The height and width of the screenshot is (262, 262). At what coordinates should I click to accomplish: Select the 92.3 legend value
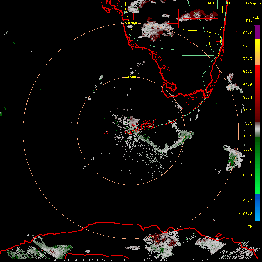pyautogui.click(x=248, y=46)
